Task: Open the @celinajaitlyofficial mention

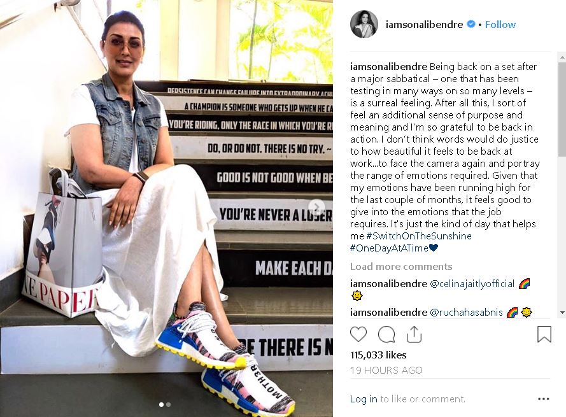Action: [472, 284]
